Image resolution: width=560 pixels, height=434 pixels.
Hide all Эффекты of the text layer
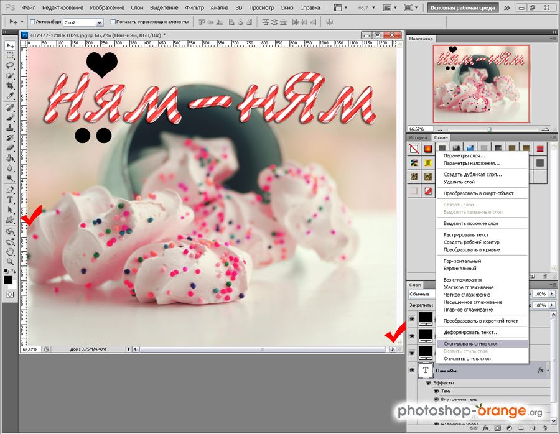pos(428,382)
